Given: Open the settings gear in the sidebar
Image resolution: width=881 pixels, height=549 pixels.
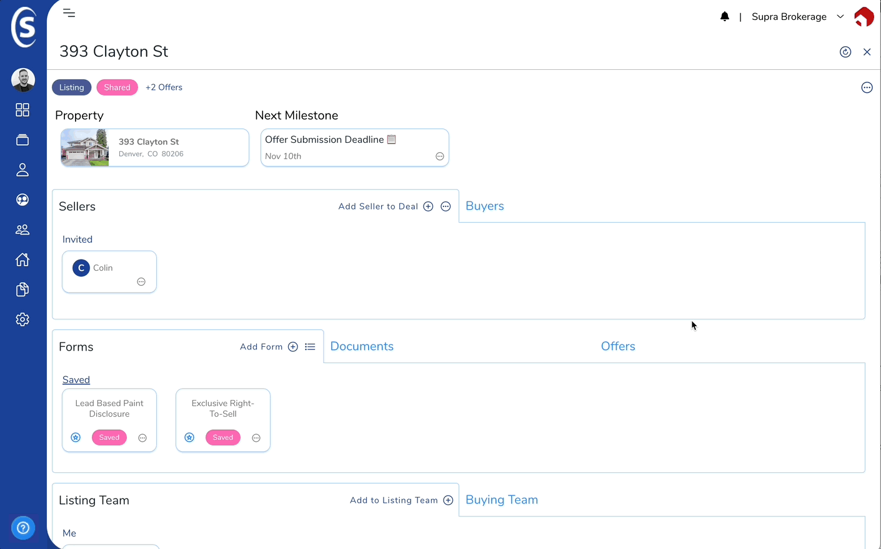Looking at the screenshot, I should click(22, 319).
